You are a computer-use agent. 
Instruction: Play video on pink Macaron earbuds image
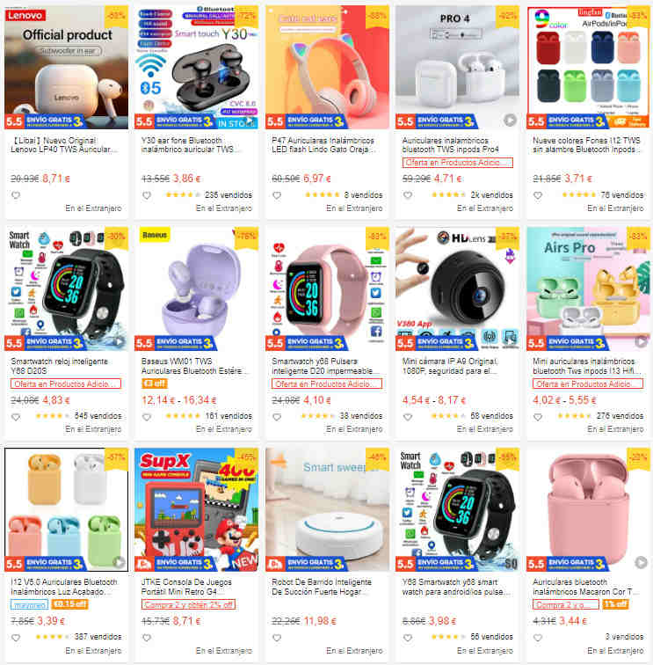pos(641,562)
